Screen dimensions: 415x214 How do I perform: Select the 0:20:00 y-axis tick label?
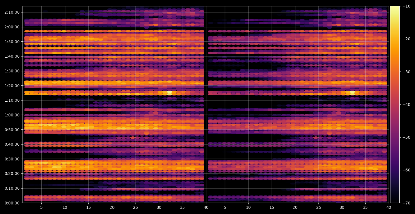point(12,173)
